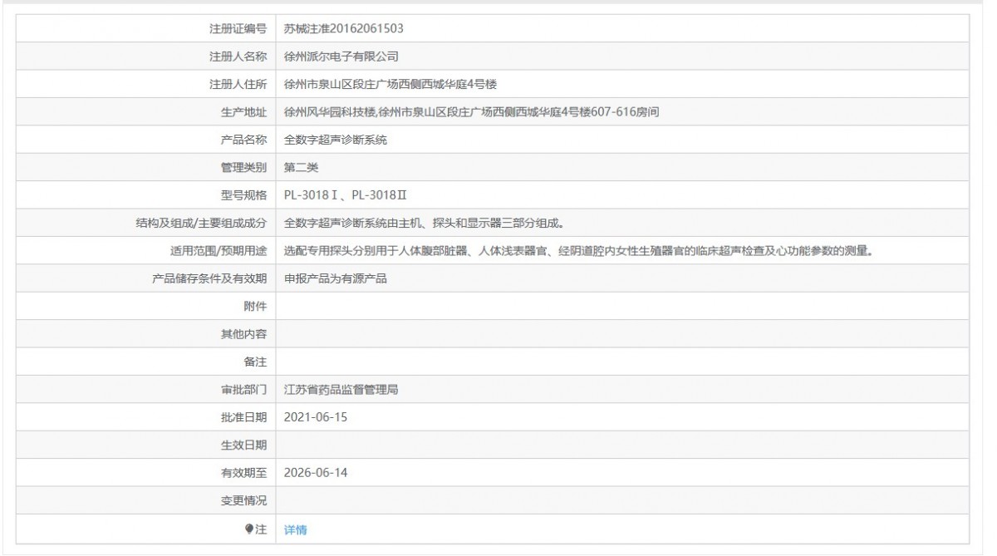Select model spec PL-3018Ⅰ、PL-3018Ⅱ

[345, 195]
